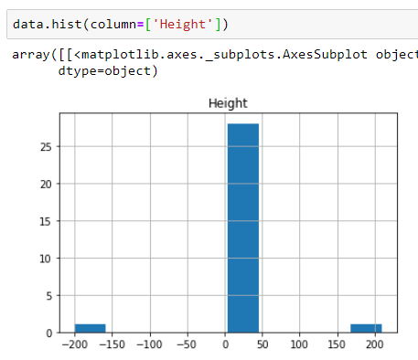Click the histogram bar near -200
418x360 pixels.
[91, 328]
